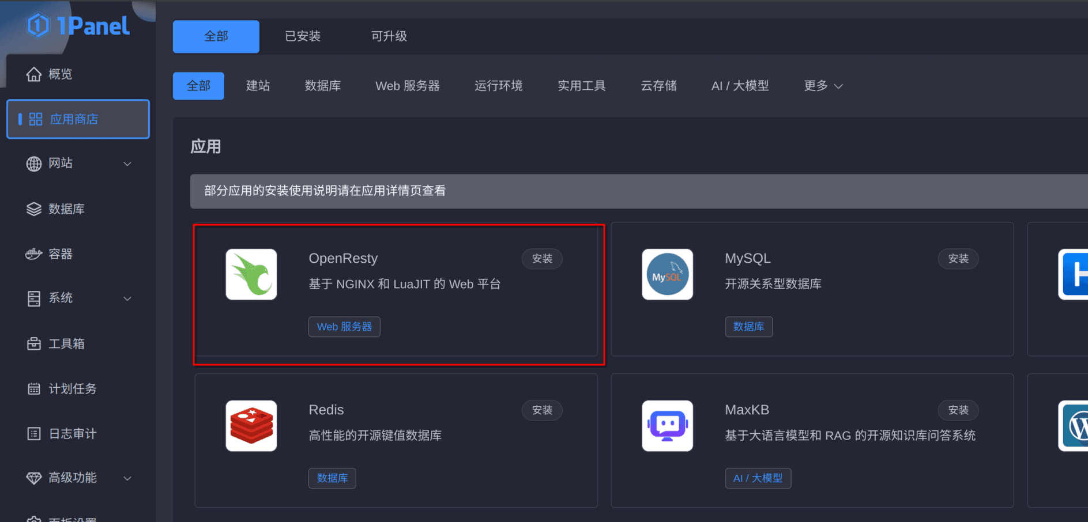Install OpenResty with 安装 button
This screenshot has height=522, width=1088.
[542, 259]
